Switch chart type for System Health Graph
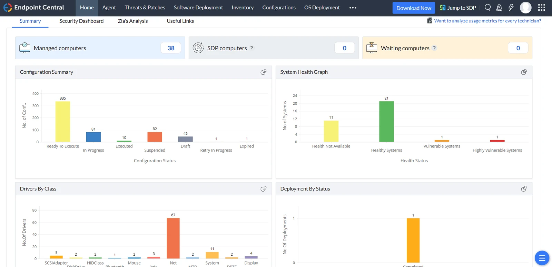Image resolution: width=552 pixels, height=267 pixels. [524, 72]
